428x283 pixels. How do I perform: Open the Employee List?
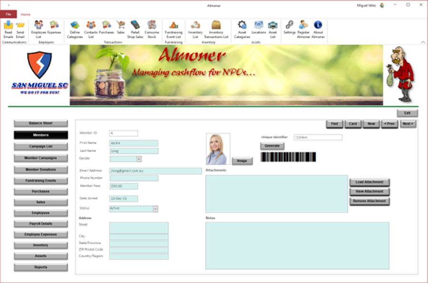39,29
